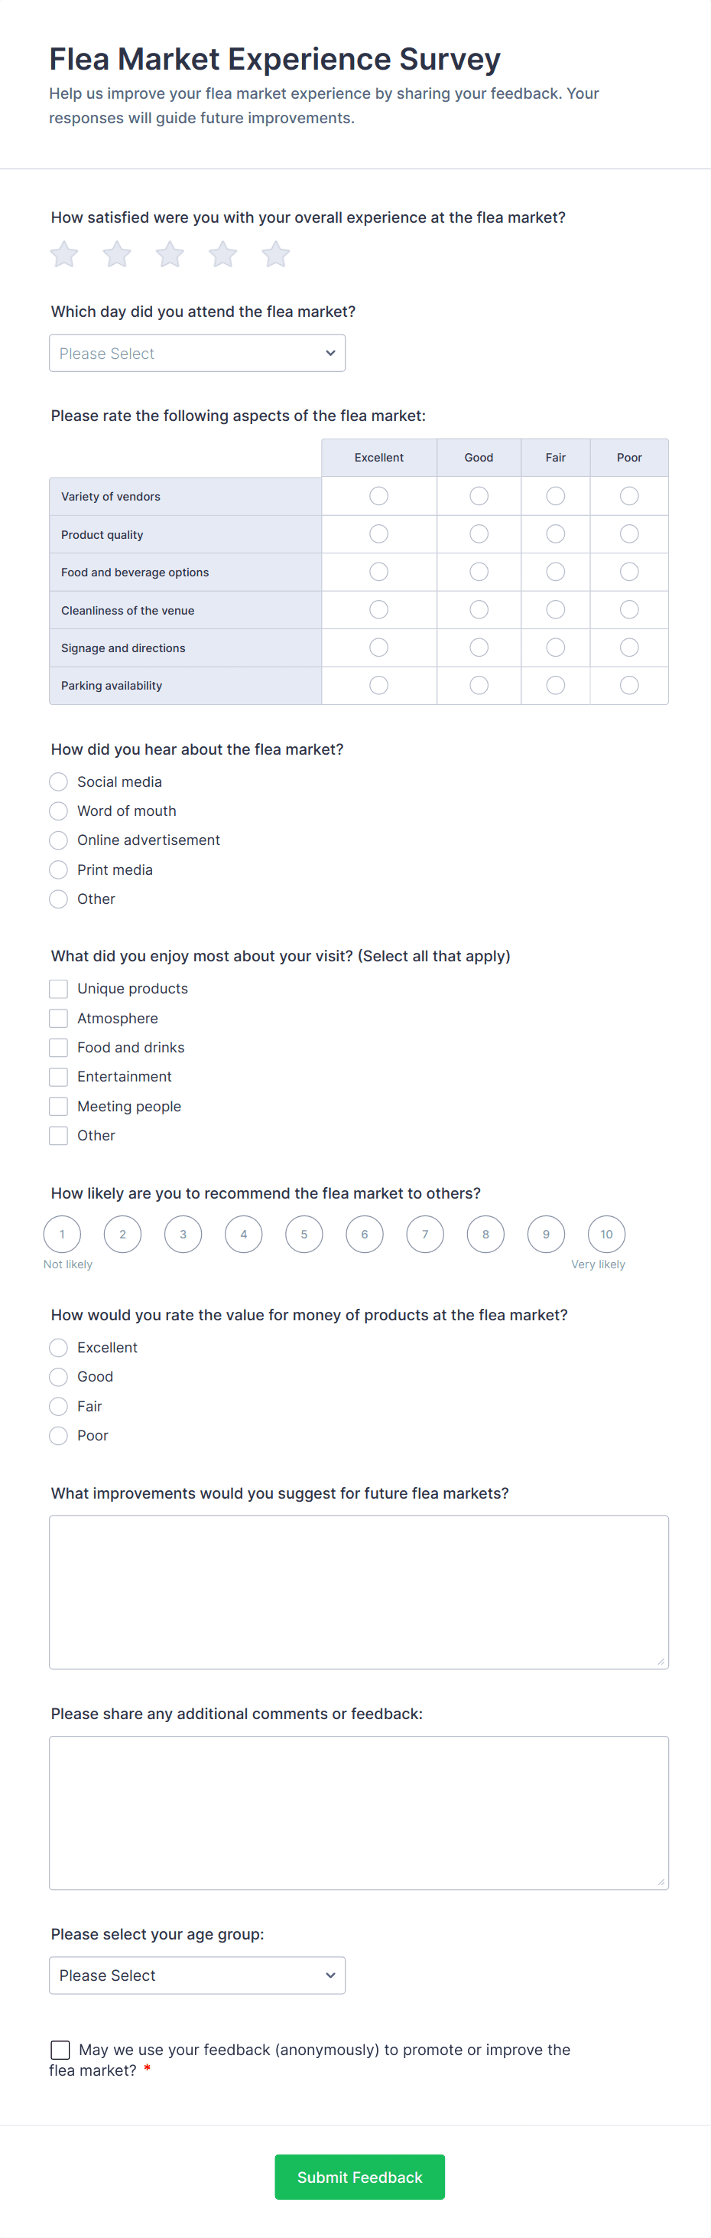Choose the fourth star rating

223,255
